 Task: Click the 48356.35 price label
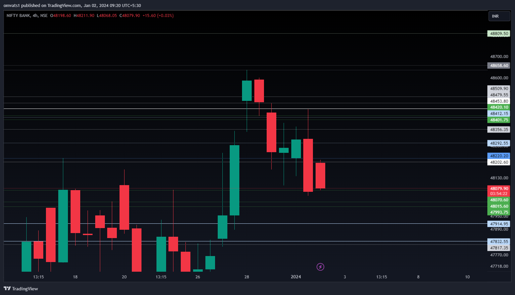pos(499,130)
